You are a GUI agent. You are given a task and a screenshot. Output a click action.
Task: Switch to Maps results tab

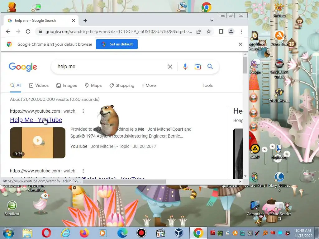93,86
